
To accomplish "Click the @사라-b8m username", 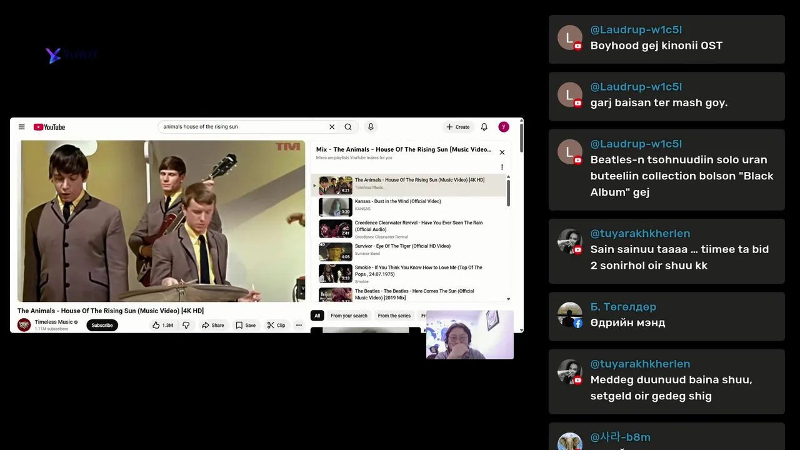I will (621, 437).
